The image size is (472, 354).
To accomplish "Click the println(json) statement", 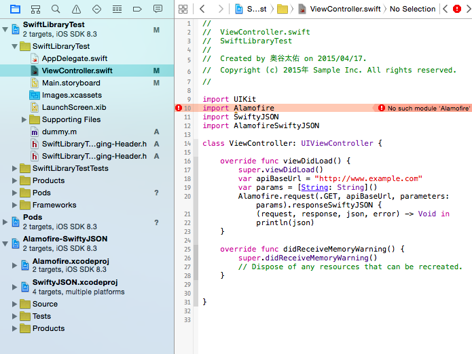I will point(285,222).
